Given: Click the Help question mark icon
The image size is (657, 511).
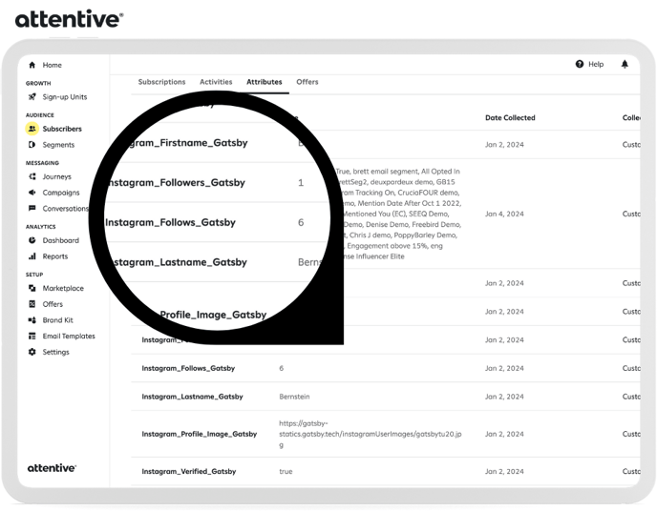Looking at the screenshot, I should pos(580,64).
